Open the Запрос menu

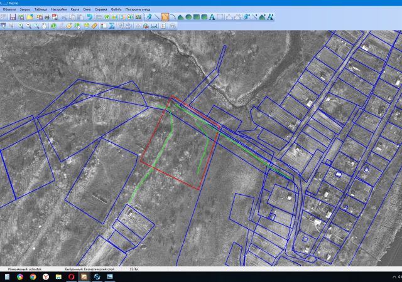(x=25, y=9)
